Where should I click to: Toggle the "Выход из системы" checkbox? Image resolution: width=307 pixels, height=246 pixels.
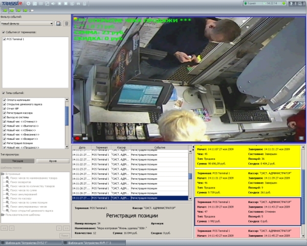coord(4,117)
